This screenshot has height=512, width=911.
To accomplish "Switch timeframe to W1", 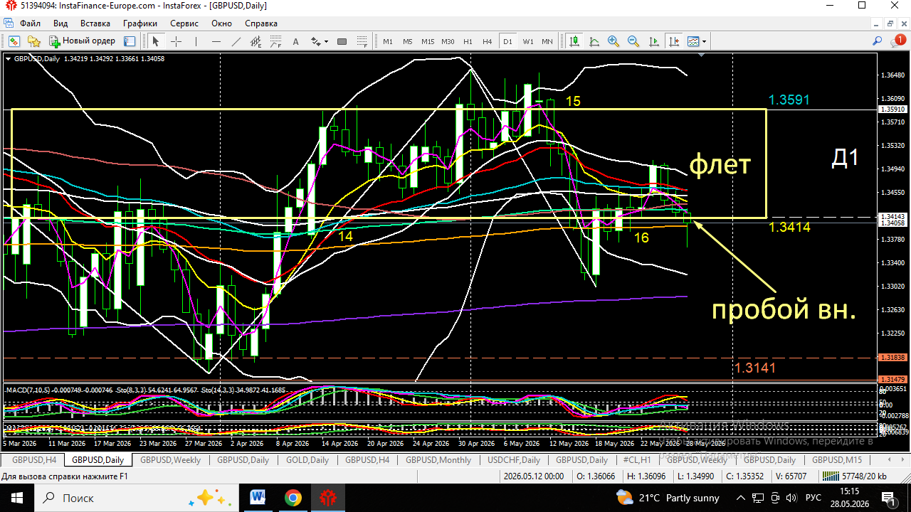I will click(x=527, y=41).
